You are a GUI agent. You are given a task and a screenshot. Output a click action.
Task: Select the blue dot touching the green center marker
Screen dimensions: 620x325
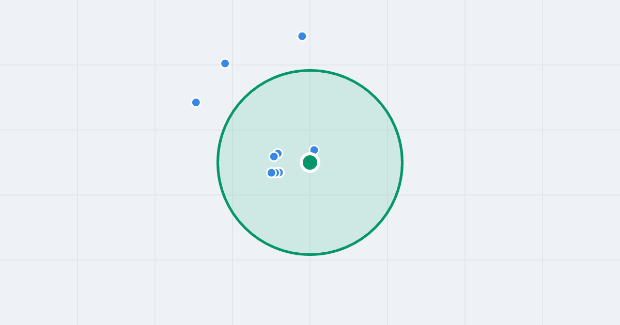[314, 150]
